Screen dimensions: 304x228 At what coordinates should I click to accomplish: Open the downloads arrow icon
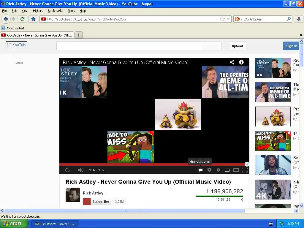299,19
